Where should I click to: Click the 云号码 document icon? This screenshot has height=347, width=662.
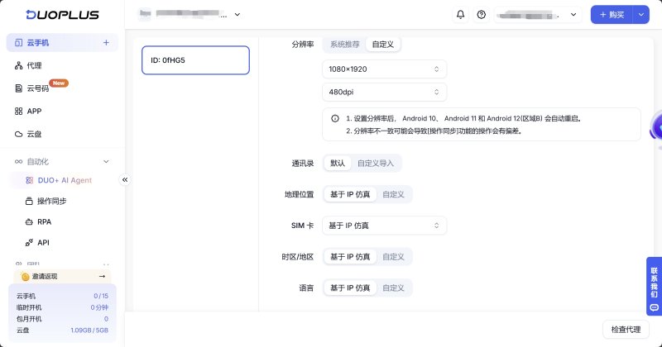tap(18, 88)
